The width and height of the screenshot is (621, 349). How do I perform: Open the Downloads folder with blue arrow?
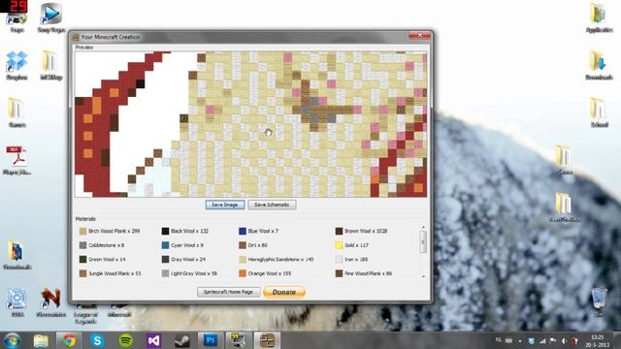tap(599, 65)
